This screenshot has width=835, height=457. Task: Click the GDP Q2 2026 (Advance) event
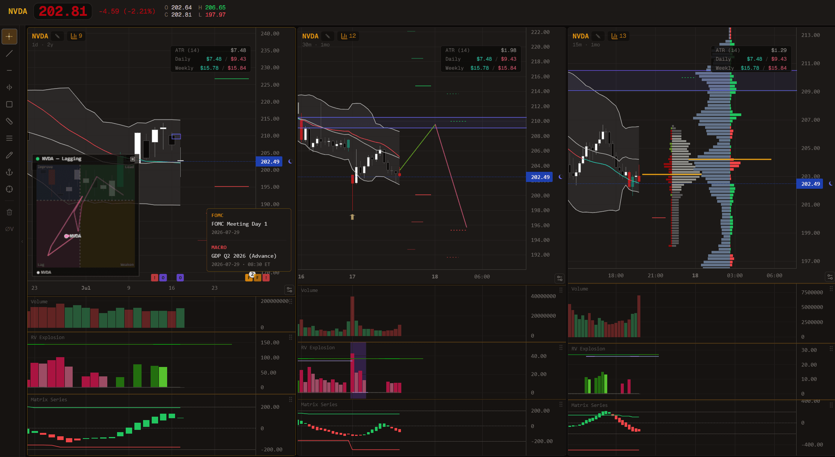244,256
